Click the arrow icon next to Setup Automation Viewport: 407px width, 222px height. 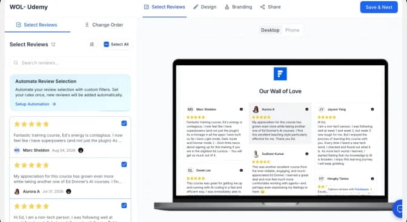pos(54,104)
